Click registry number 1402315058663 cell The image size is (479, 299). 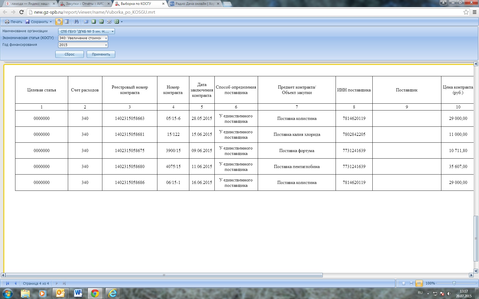coord(130,118)
